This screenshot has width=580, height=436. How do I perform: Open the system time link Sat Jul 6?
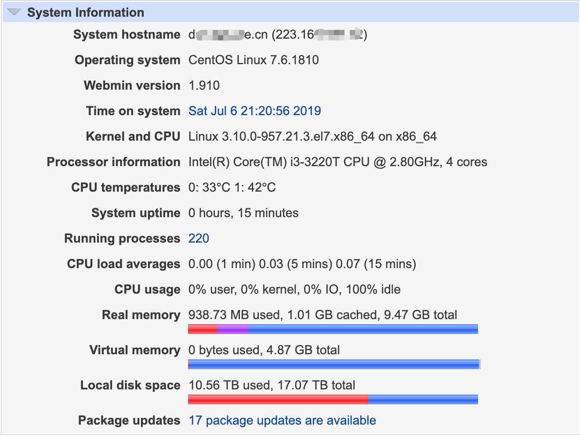[255, 111]
